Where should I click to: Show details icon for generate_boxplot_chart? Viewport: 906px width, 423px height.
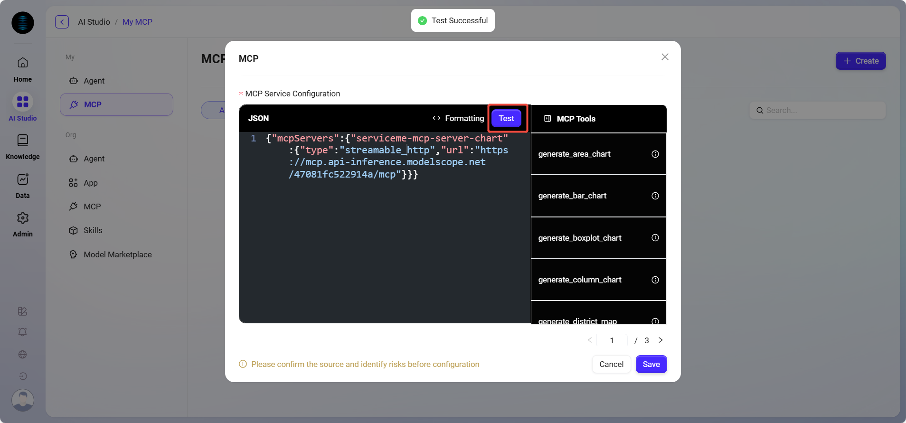655,238
